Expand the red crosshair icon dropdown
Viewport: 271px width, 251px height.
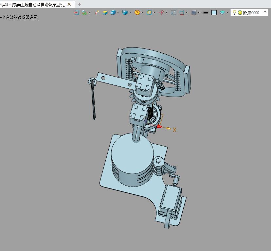pos(167,13)
